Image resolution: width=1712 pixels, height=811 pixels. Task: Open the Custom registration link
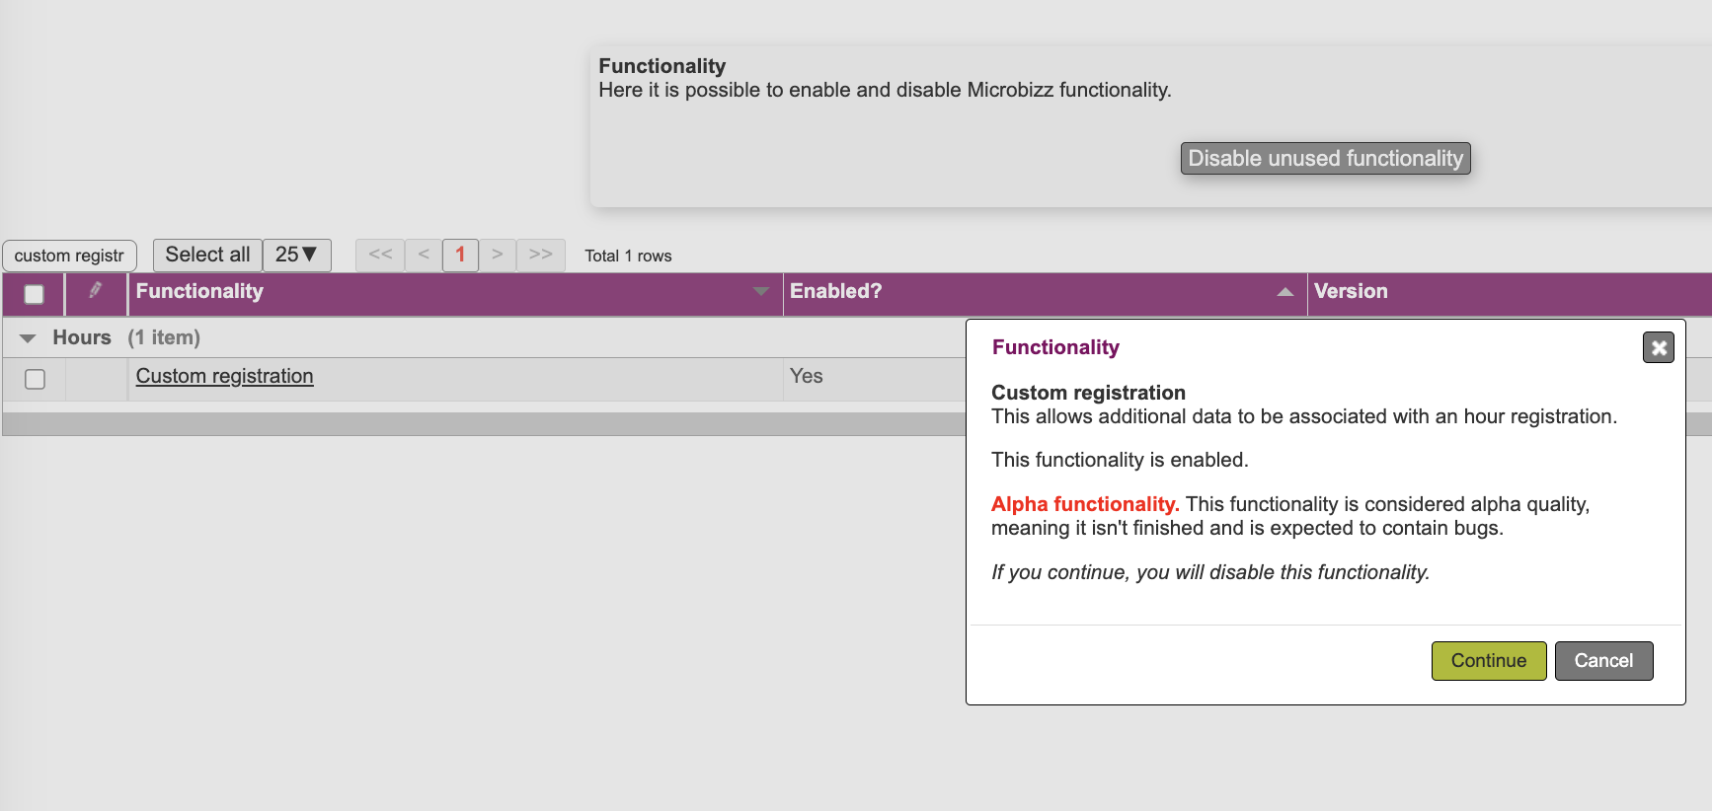tap(224, 376)
